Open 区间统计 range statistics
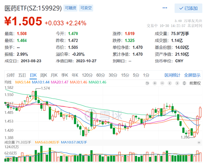Screen dimensions: 205x163 click(x=172, y=75)
